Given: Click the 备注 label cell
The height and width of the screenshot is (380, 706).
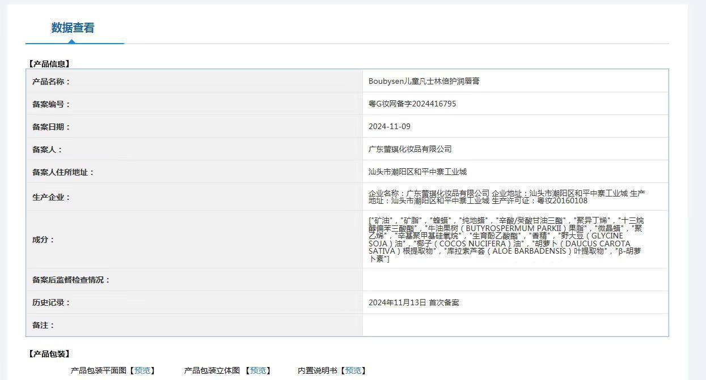Looking at the screenshot, I should coord(195,325).
